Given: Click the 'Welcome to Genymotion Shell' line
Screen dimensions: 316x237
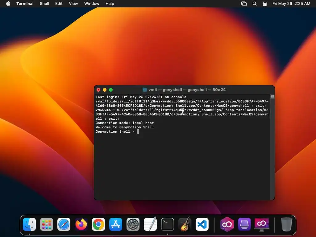Looking at the screenshot, I should click(125, 127).
